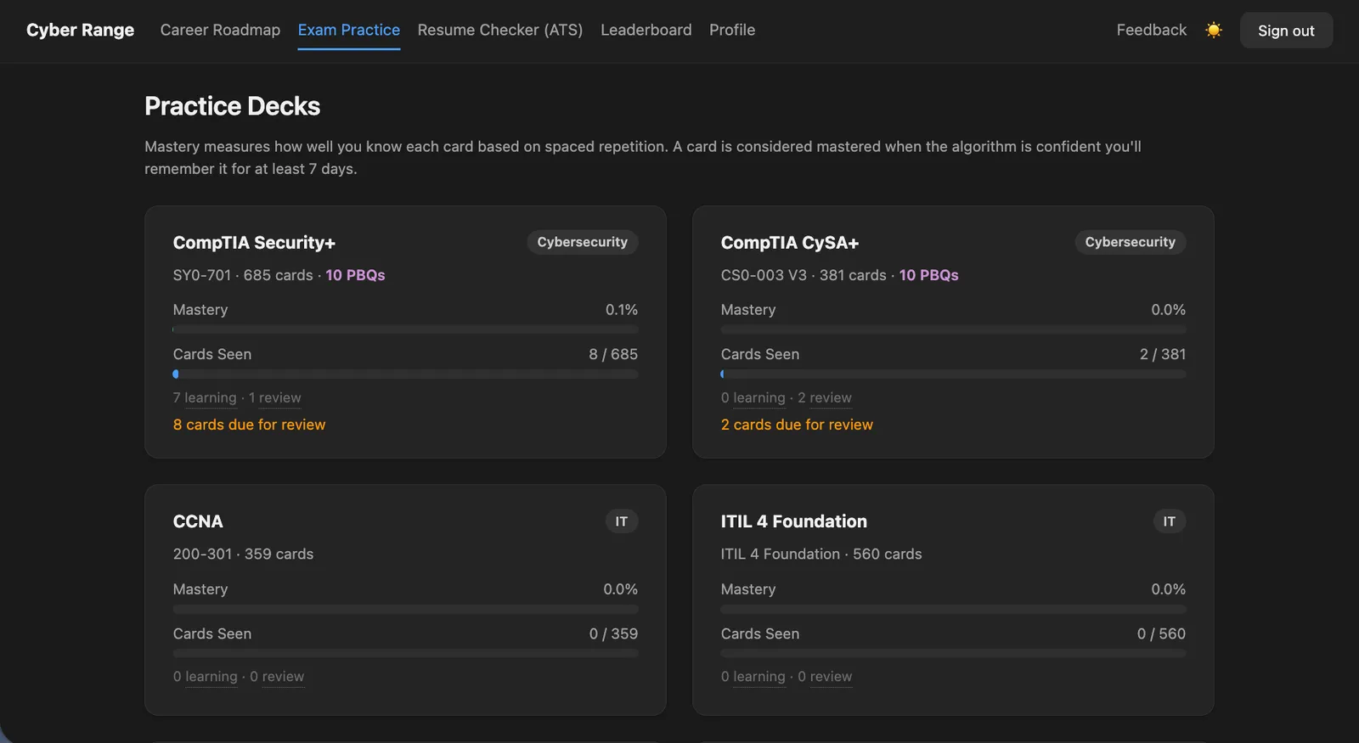Click Cybersecurity tag on CySA+ card
This screenshot has height=743, width=1359.
(x=1130, y=242)
